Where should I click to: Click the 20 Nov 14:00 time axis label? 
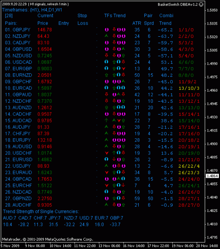click(x=207, y=246)
